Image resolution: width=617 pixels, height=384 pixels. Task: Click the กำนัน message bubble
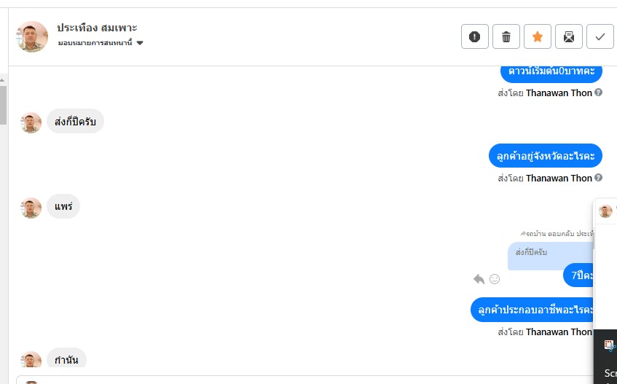[66, 359]
